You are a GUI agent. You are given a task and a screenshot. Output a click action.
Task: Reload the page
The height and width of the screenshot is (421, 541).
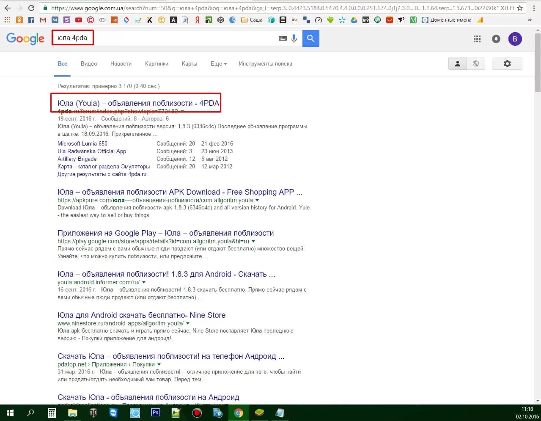[31, 8]
